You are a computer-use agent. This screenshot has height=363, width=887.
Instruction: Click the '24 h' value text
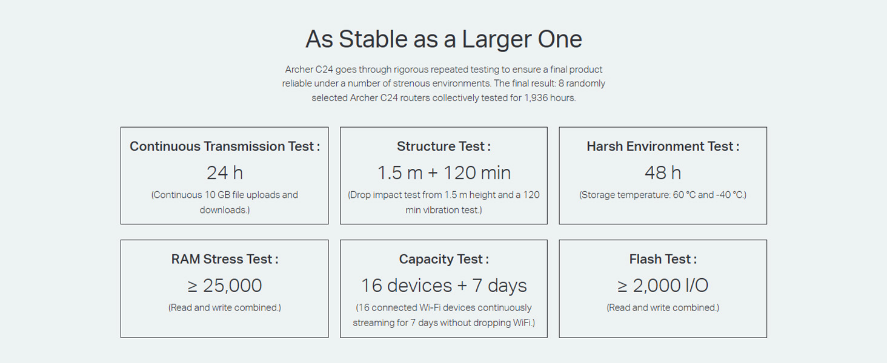pos(225,173)
